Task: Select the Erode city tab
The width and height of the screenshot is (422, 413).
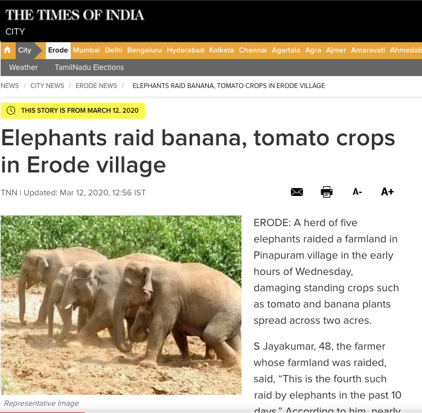Action: point(58,50)
